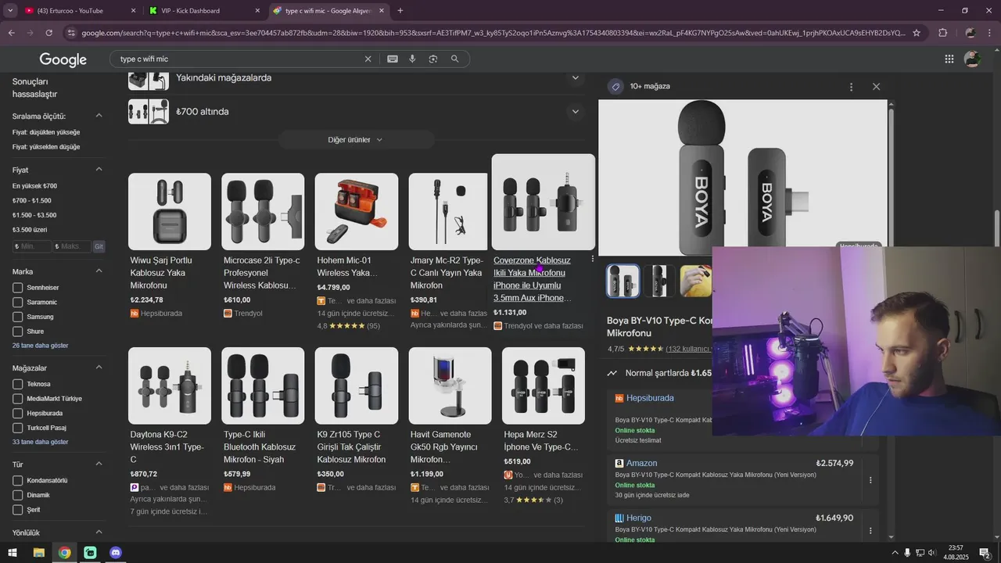Image resolution: width=1001 pixels, height=563 pixels.
Task: Sort by price low to high
Action: click(46, 132)
